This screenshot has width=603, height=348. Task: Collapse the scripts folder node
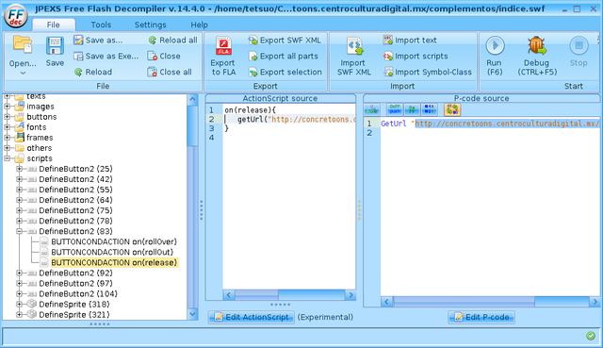click(x=7, y=158)
